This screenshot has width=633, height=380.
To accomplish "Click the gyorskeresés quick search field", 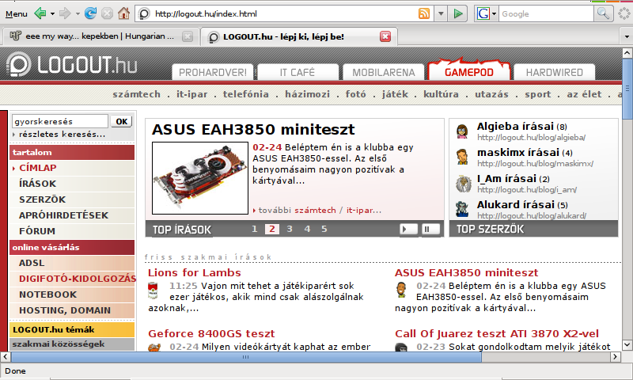I will click(60, 121).
